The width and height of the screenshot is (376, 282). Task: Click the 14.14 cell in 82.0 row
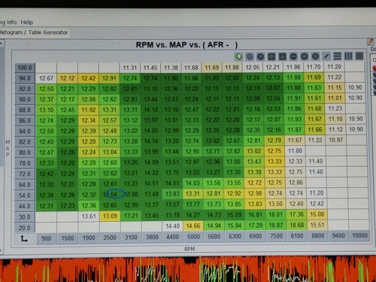click(x=151, y=141)
